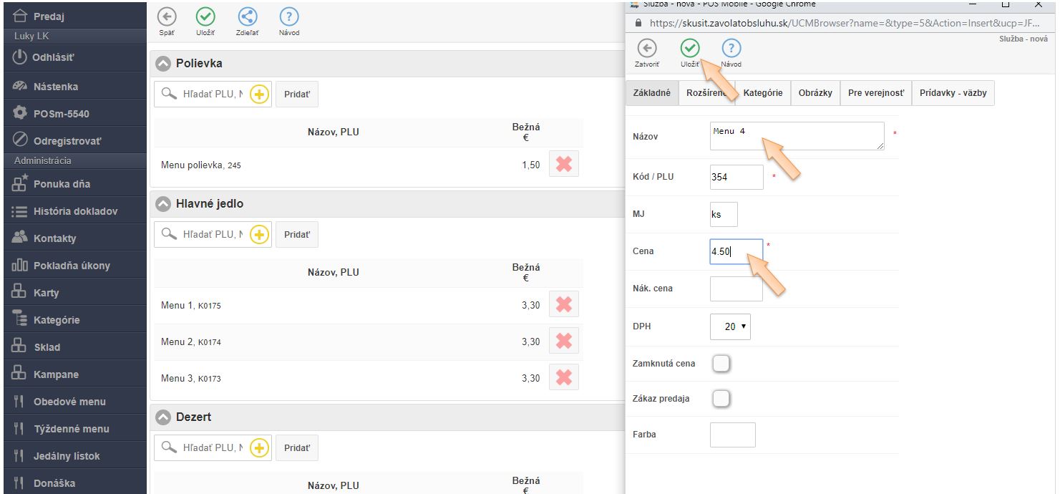Open the DPH rate dropdown

pos(730,326)
